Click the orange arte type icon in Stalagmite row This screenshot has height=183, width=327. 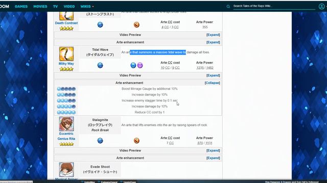click(136, 141)
